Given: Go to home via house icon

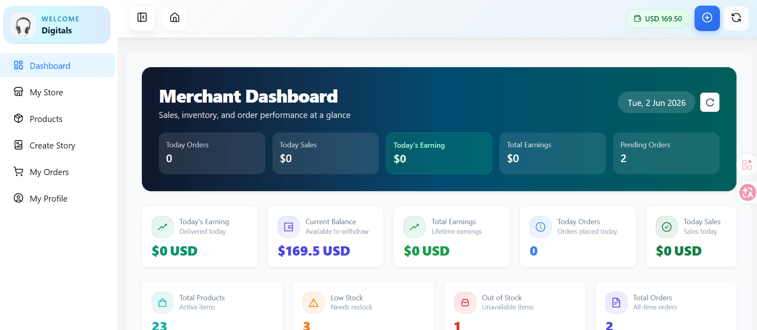Looking at the screenshot, I should tap(175, 18).
